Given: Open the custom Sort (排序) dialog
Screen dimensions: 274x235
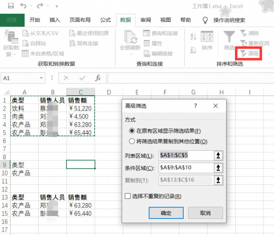Looking at the screenshot, I should (207, 41).
